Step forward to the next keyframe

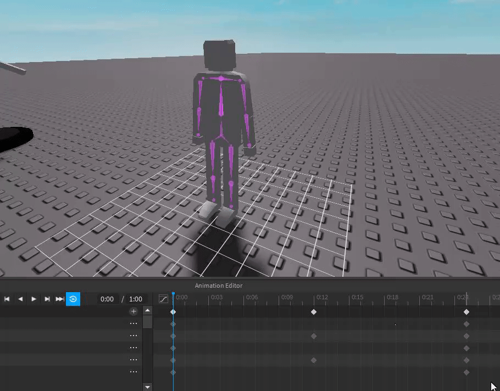click(x=47, y=299)
